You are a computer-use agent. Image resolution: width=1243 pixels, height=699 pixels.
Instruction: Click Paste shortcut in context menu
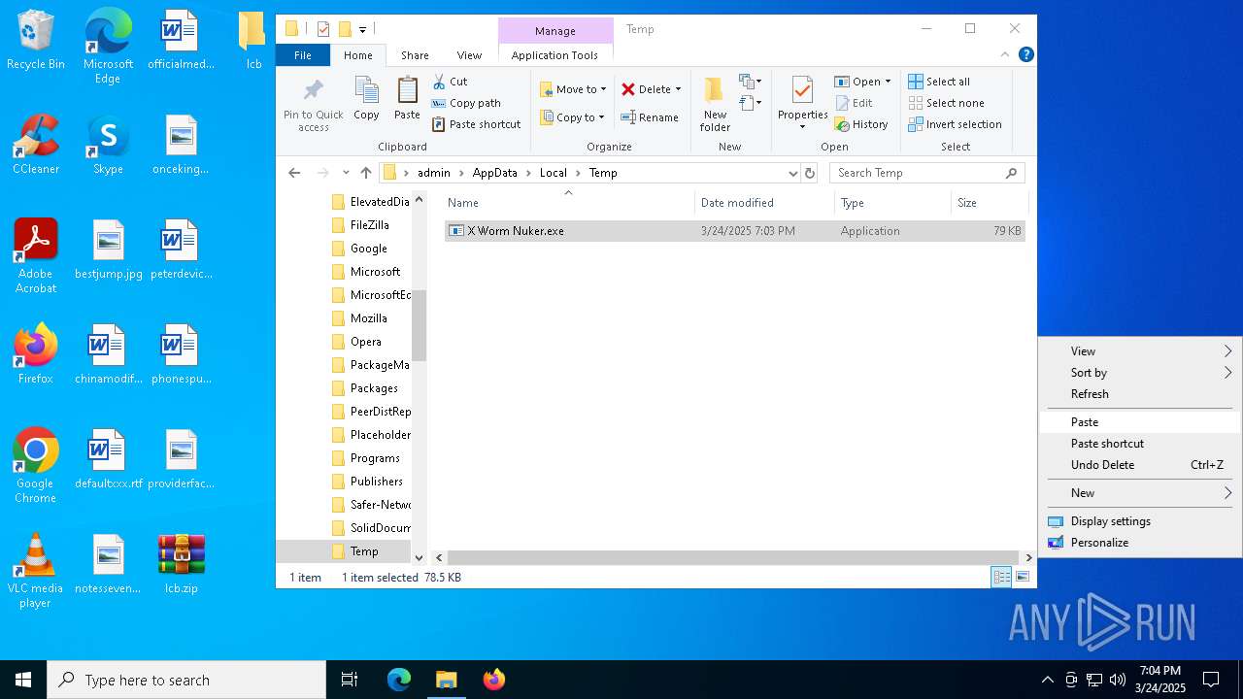click(1140, 444)
